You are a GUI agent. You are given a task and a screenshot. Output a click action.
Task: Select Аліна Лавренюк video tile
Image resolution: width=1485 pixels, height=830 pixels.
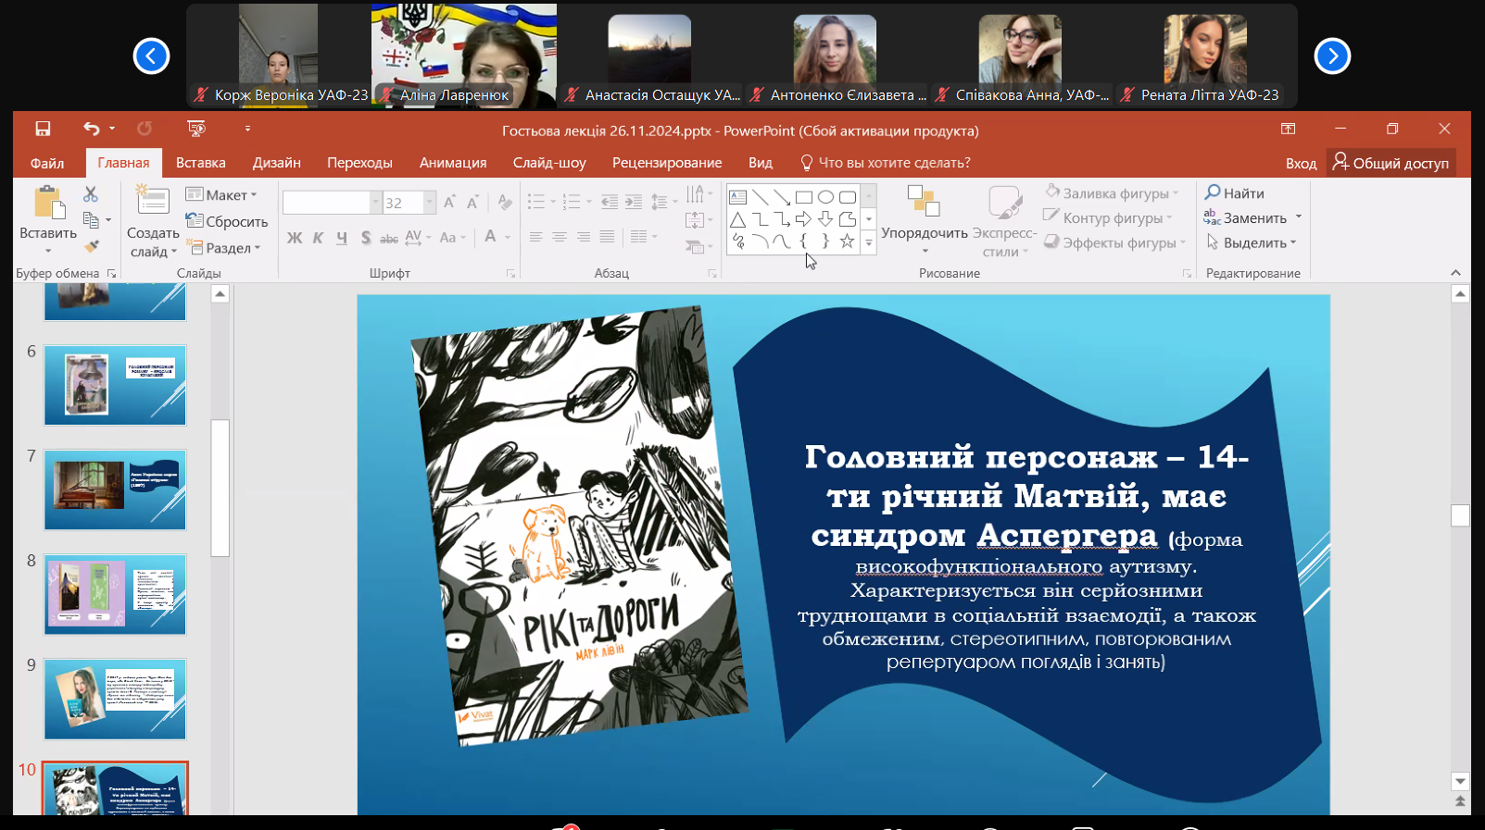point(464,56)
